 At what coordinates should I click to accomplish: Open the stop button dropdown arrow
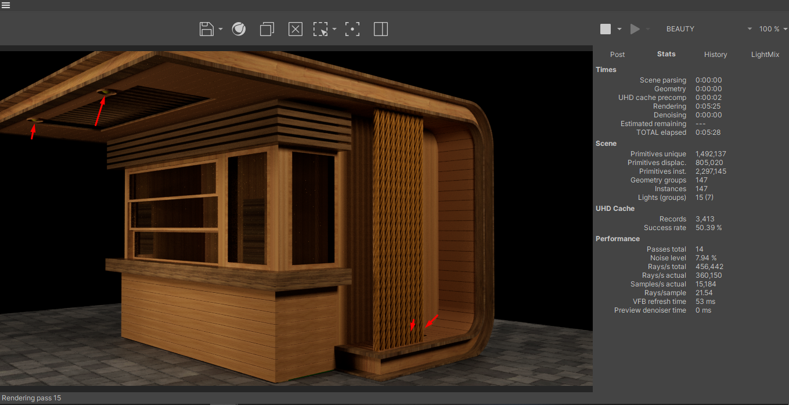(x=619, y=29)
